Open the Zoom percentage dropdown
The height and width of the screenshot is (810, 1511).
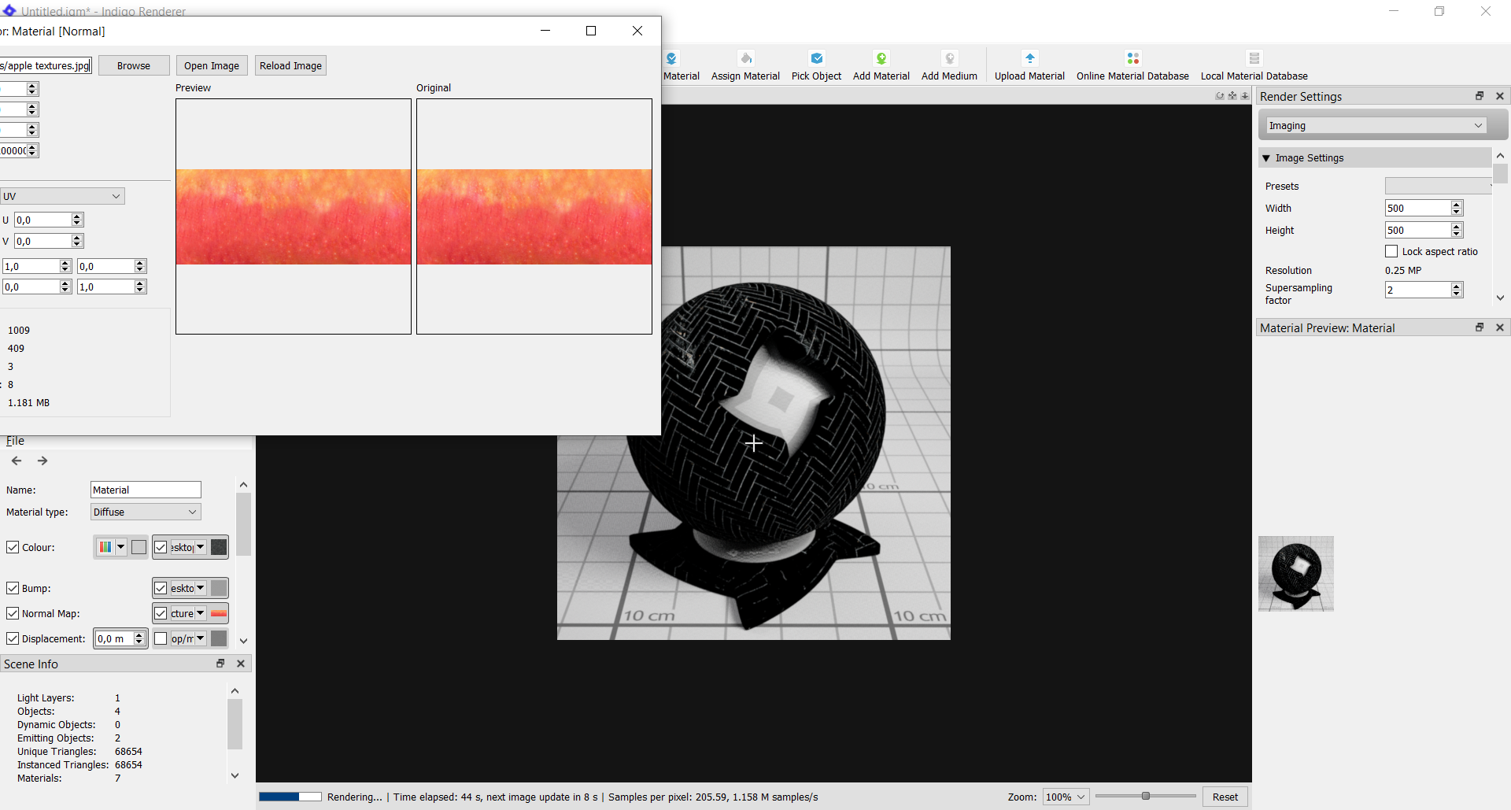click(x=1066, y=797)
